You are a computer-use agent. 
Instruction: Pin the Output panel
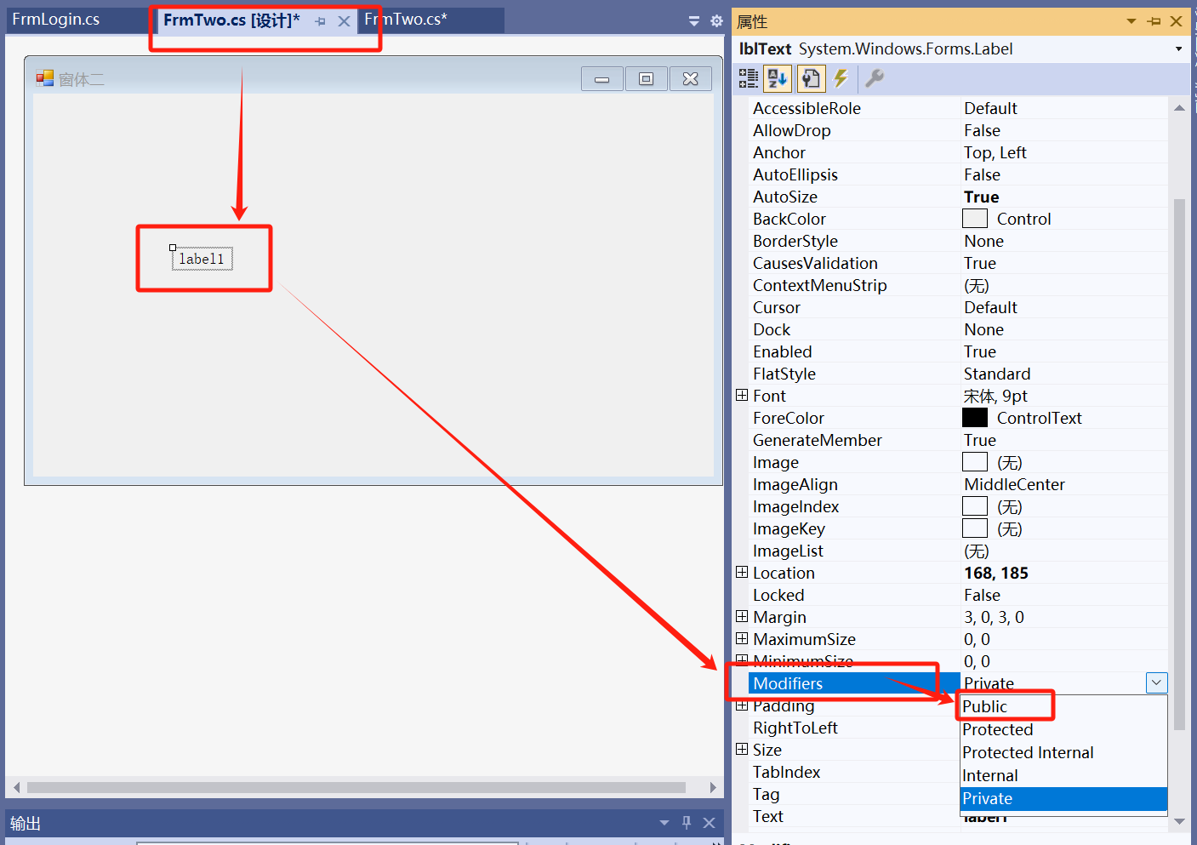[x=687, y=823]
